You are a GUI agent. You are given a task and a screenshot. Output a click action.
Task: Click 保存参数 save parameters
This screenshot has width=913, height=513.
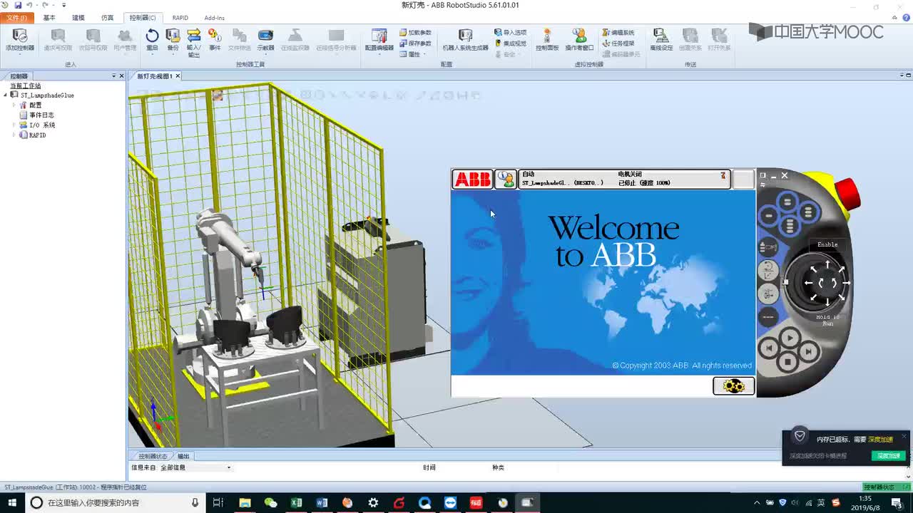click(415, 43)
